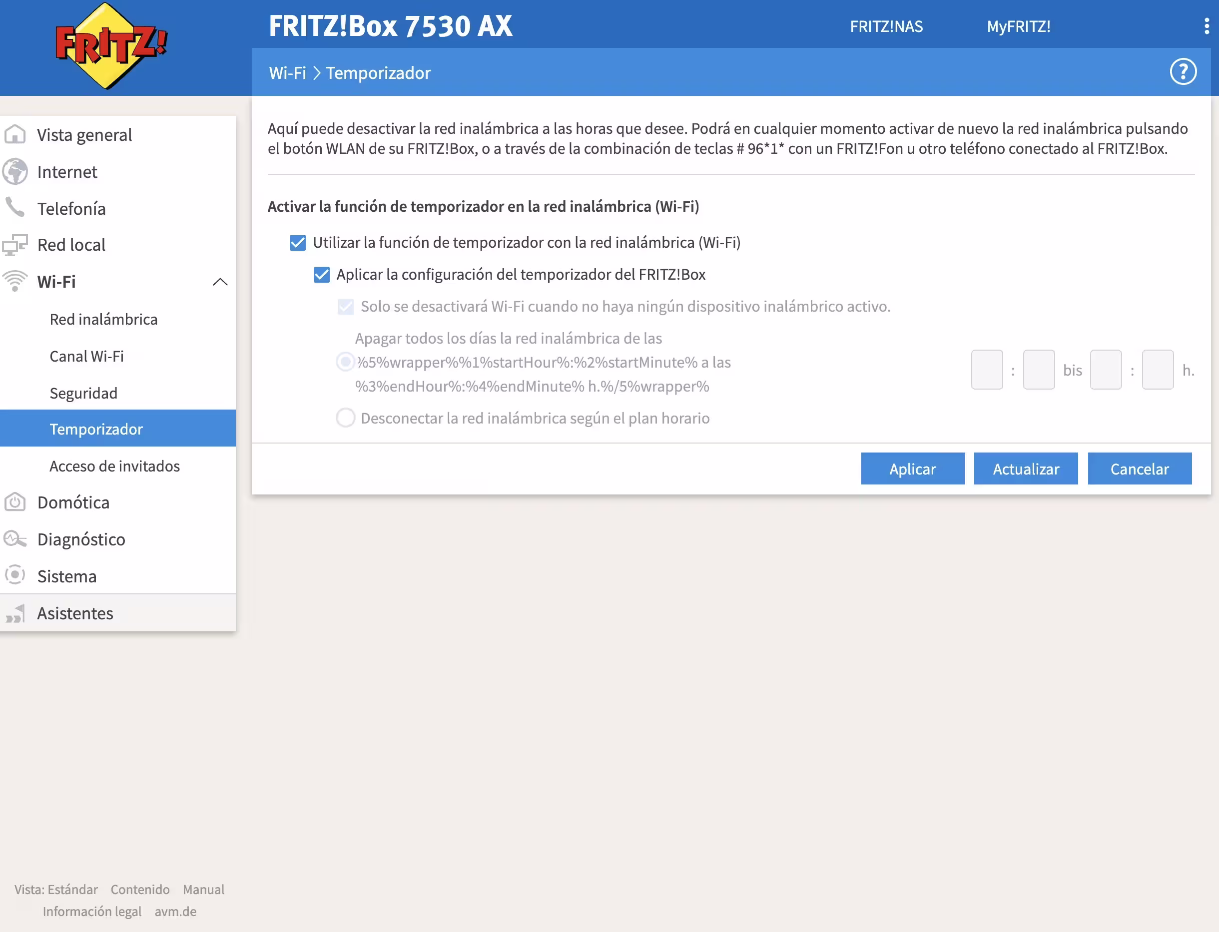Viewport: 1219px width, 932px height.
Task: Click 'Vista: Estándar' footer link
Action: point(56,889)
